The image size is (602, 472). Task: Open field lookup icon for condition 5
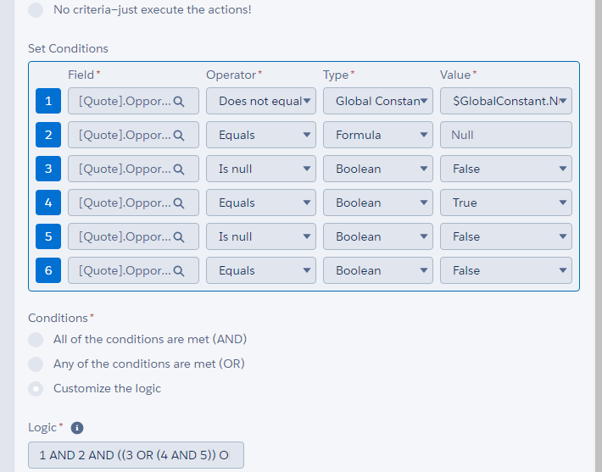[x=179, y=236]
